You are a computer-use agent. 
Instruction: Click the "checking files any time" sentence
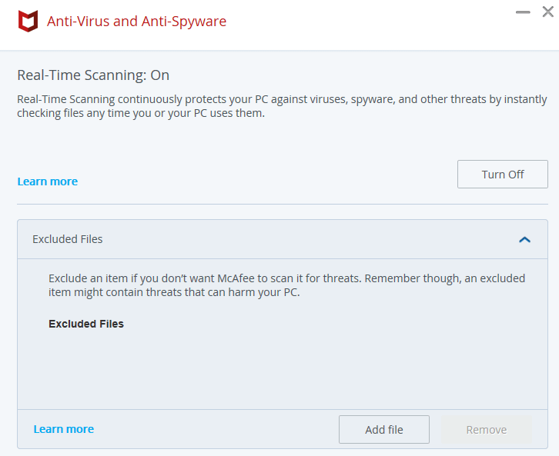click(x=141, y=113)
